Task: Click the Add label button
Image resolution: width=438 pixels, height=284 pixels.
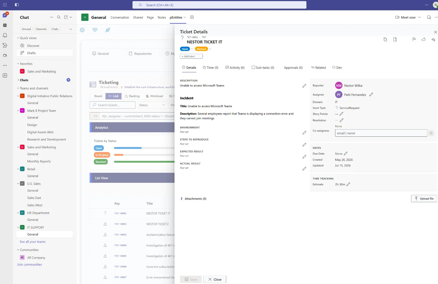Action: tap(191, 56)
